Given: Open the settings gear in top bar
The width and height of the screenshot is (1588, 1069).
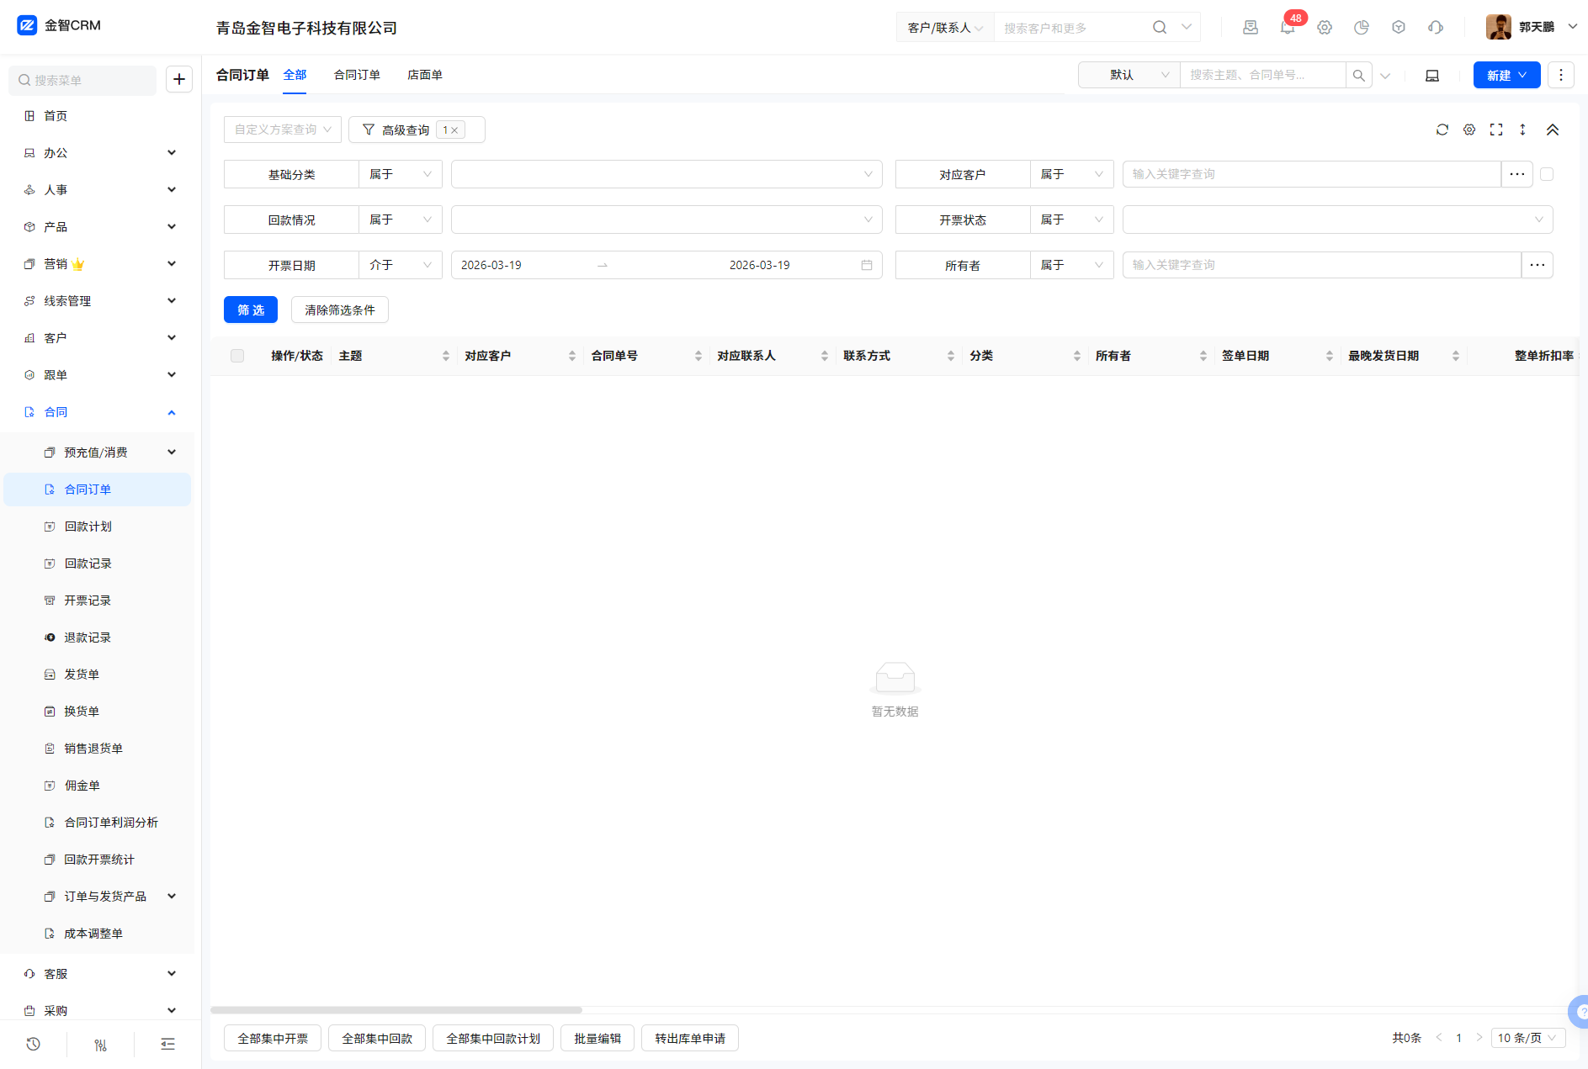Looking at the screenshot, I should 1325,28.
